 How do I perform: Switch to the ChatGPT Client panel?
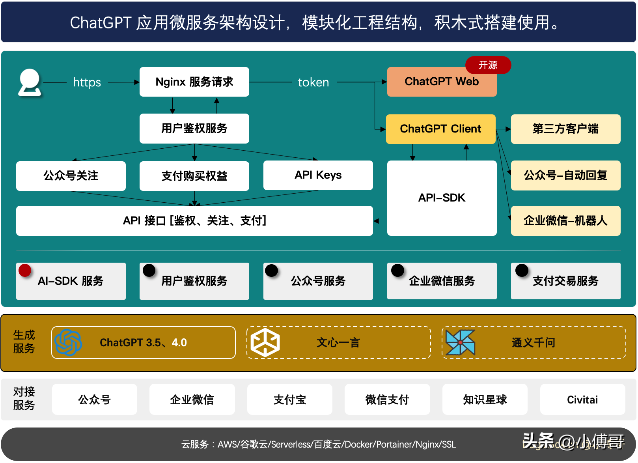tap(440, 129)
